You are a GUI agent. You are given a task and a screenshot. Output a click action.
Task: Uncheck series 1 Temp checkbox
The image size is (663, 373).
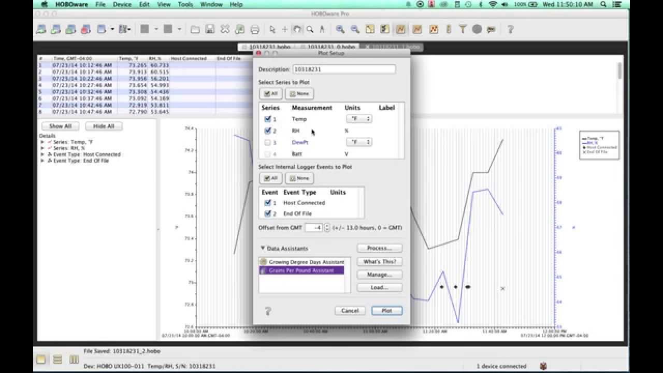268,119
